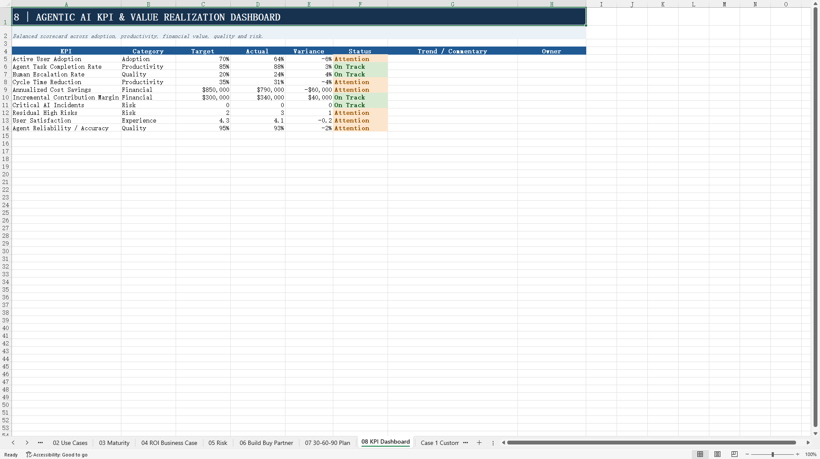Screen dimensions: 820x459
Task: Select the Owner header cell
Action: [552, 51]
